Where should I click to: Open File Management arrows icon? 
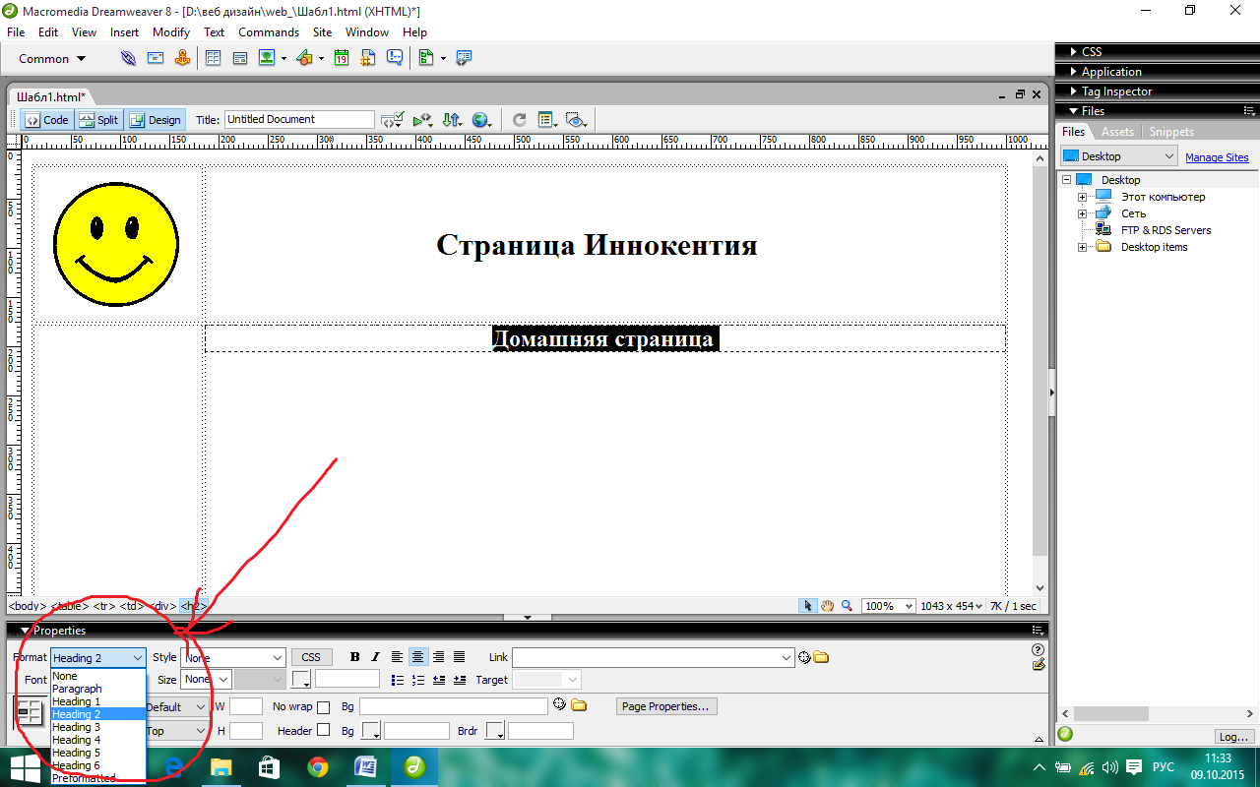click(452, 120)
